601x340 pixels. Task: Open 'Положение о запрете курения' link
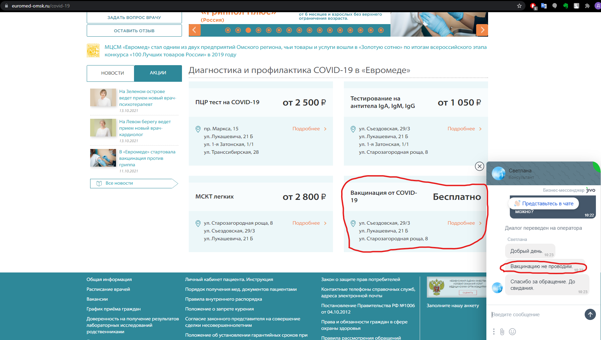click(219, 309)
